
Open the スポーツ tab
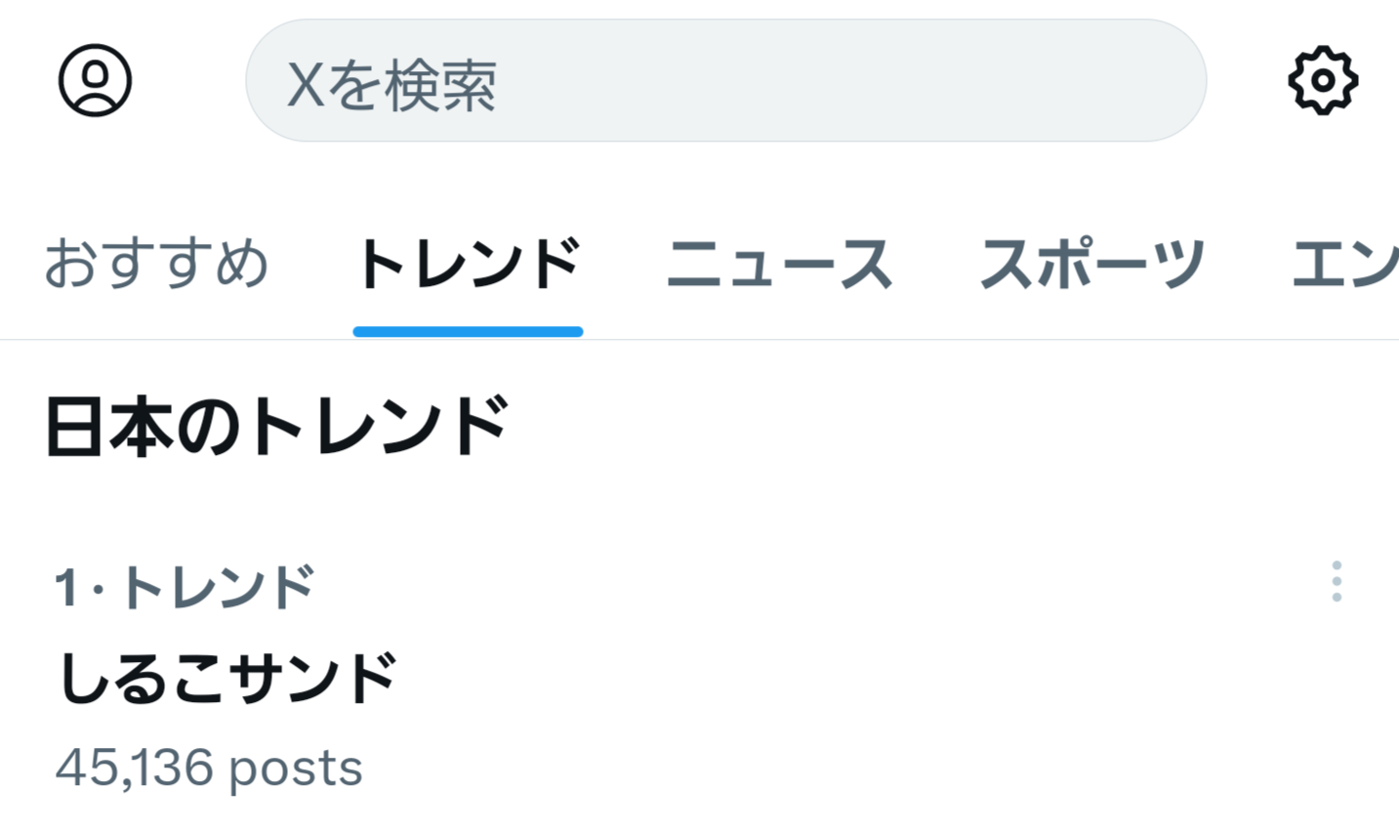click(1091, 264)
